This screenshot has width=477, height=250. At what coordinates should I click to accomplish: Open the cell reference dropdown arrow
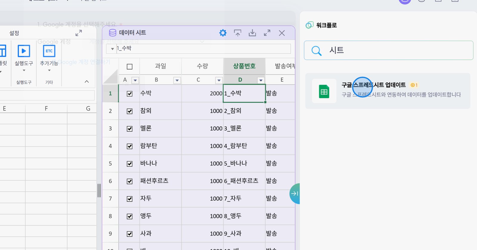[112, 49]
